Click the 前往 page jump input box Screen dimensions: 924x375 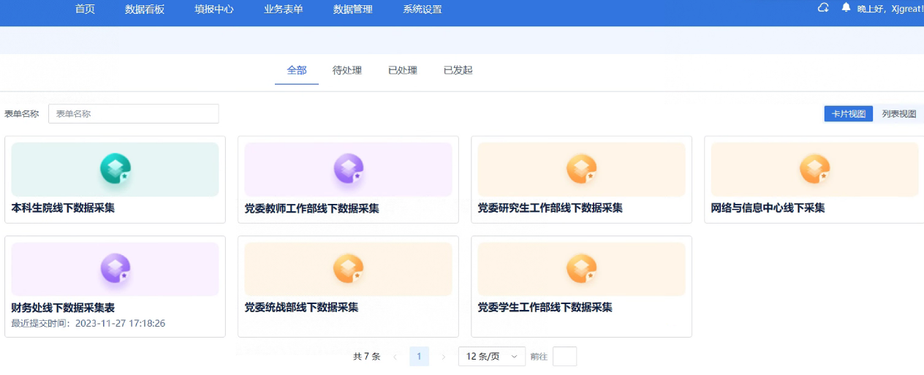pyautogui.click(x=564, y=357)
